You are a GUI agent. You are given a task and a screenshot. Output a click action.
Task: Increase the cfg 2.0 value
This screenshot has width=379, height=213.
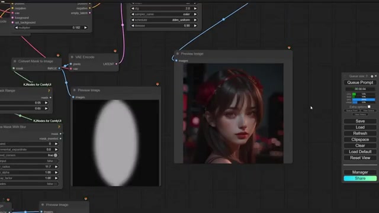[195, 8]
